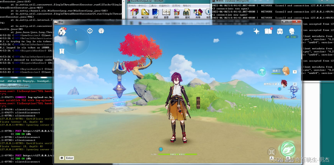Click the 5 ms network latency indicator
The height and width of the screenshot is (165, 334).
(x=292, y=37)
